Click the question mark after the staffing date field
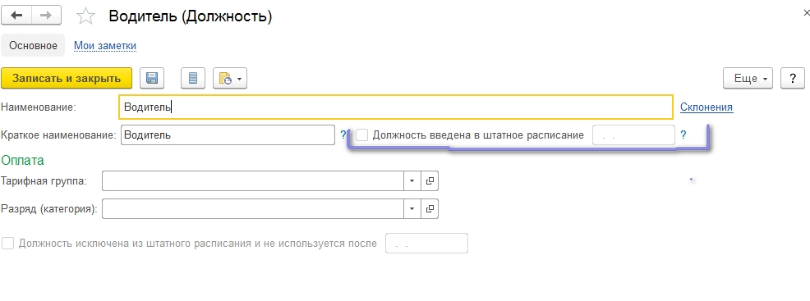The width and height of the screenshot is (810, 301). (x=683, y=135)
